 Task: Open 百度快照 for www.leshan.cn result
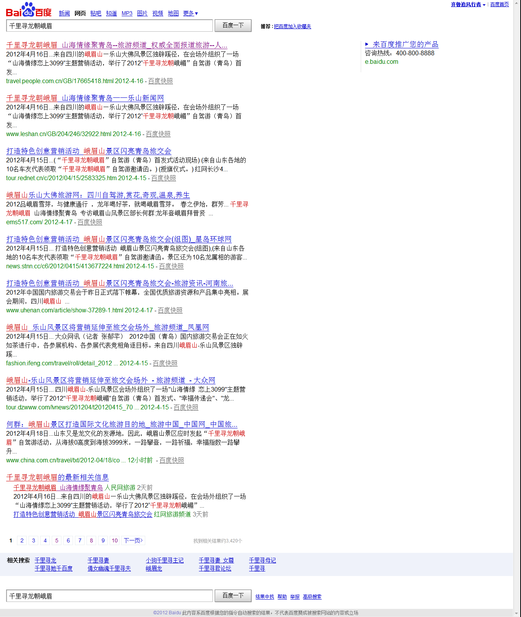[158, 134]
